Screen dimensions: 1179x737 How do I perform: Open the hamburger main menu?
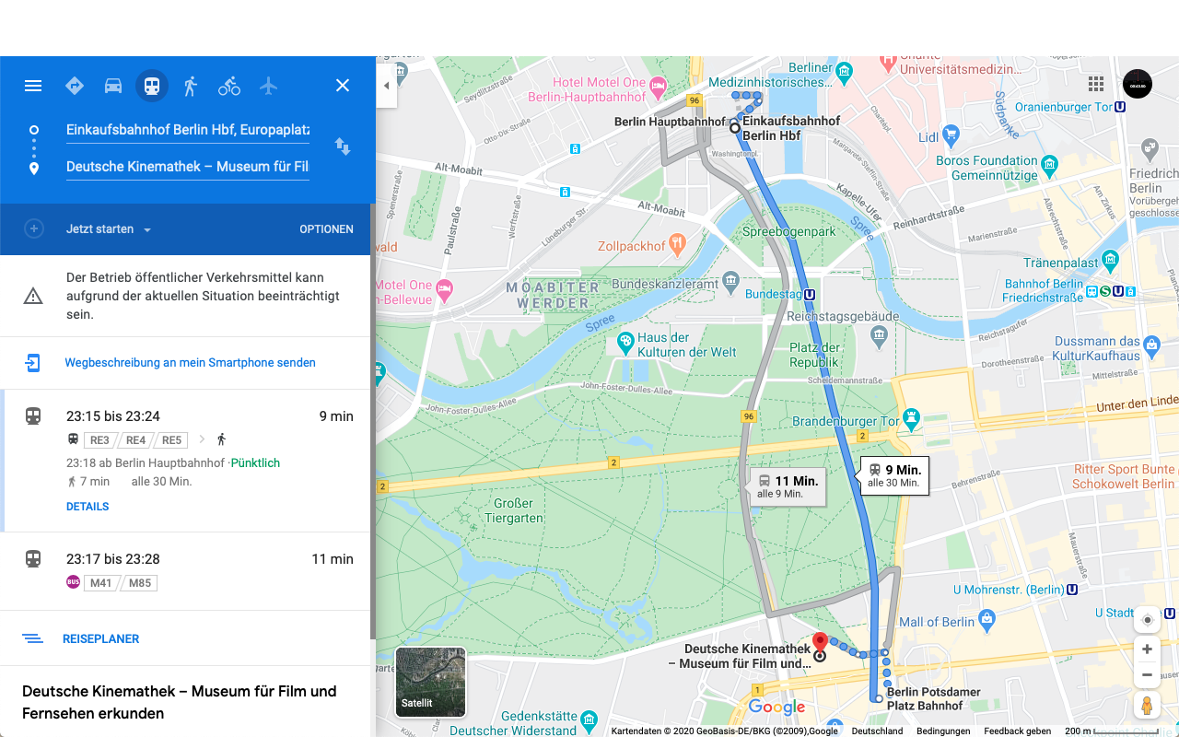pyautogui.click(x=33, y=86)
